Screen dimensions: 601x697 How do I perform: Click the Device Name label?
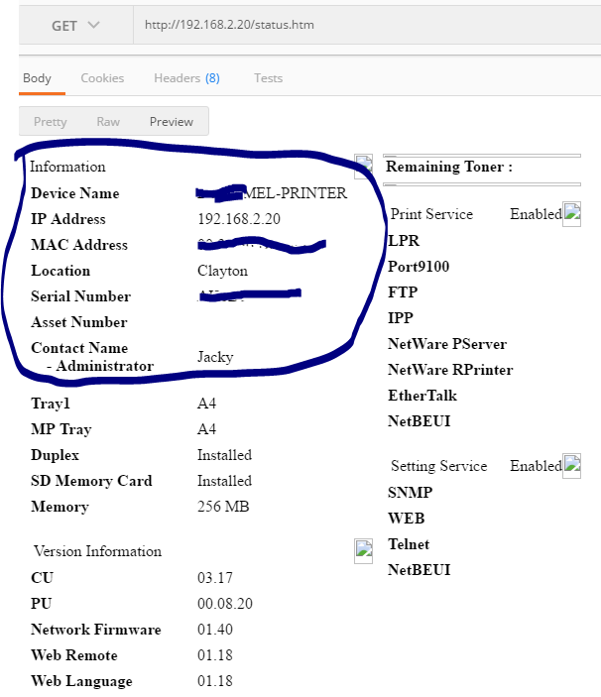coord(75,193)
